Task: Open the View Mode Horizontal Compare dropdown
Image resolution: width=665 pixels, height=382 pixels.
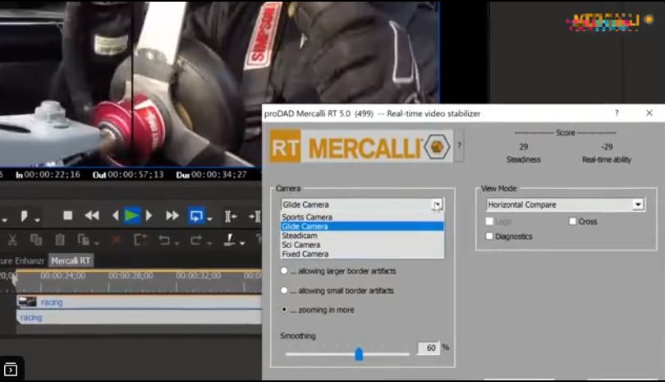Action: [566, 205]
